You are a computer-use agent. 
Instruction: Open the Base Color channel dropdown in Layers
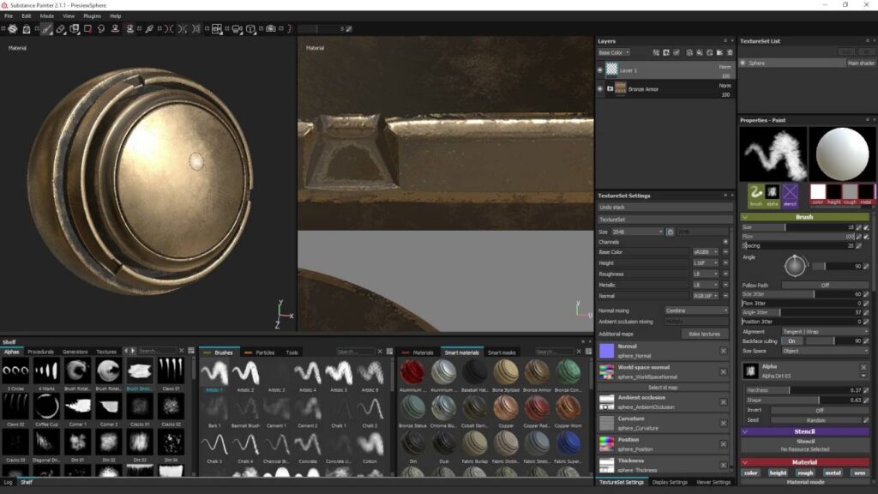point(614,52)
